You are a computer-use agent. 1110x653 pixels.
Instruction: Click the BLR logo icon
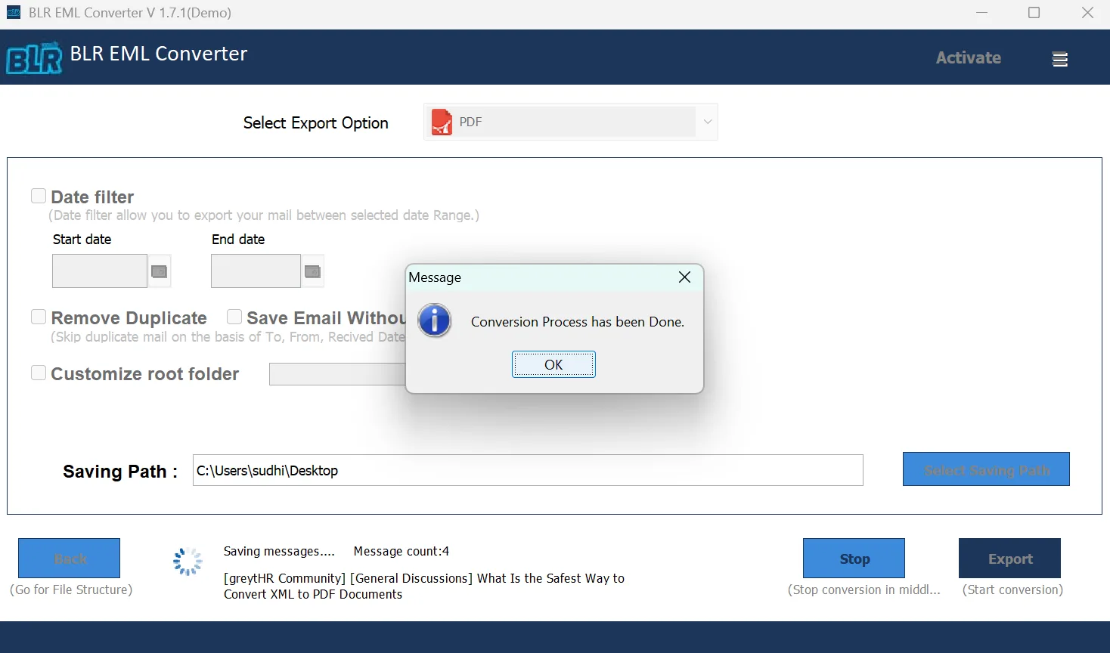[34, 58]
